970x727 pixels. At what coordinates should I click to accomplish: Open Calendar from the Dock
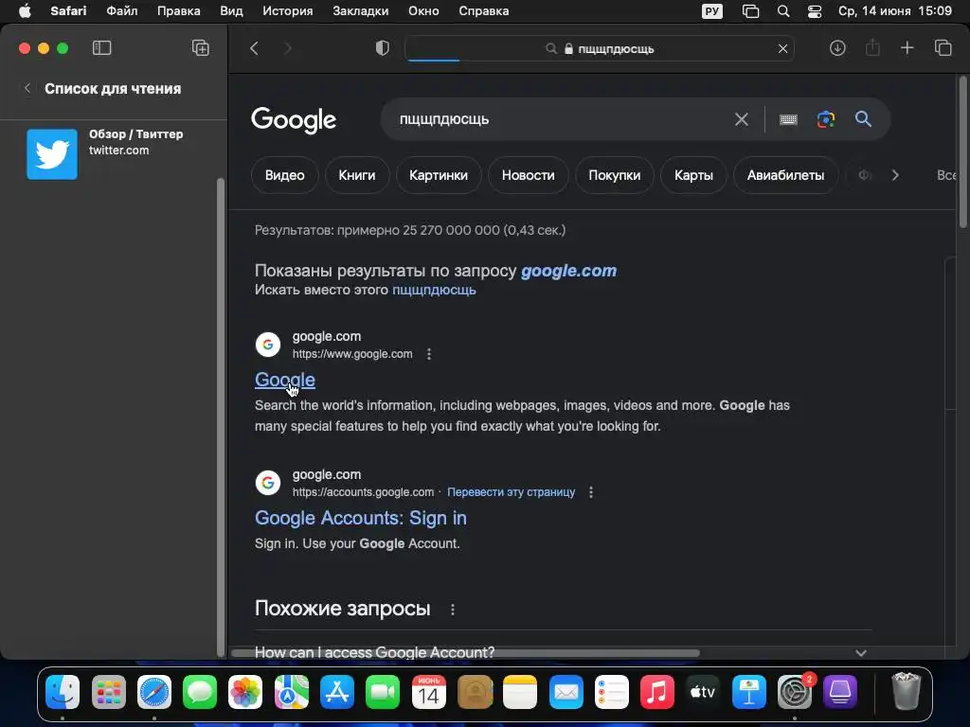tap(429, 692)
